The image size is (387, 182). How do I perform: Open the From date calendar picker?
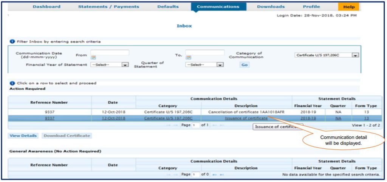click(x=93, y=58)
